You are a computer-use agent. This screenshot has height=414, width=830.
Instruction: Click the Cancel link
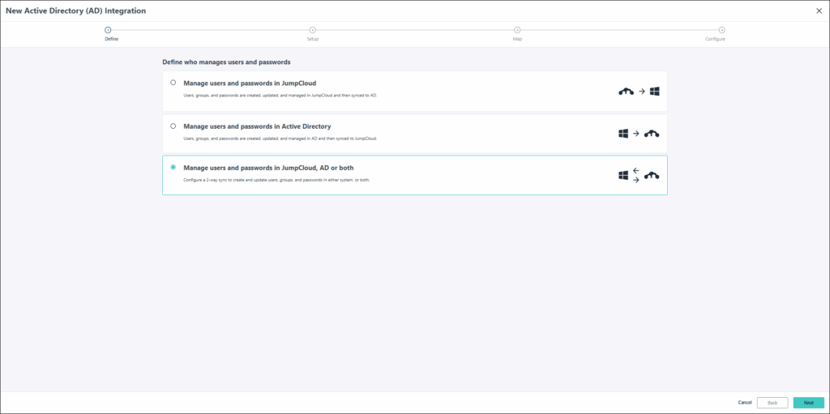[745, 403]
